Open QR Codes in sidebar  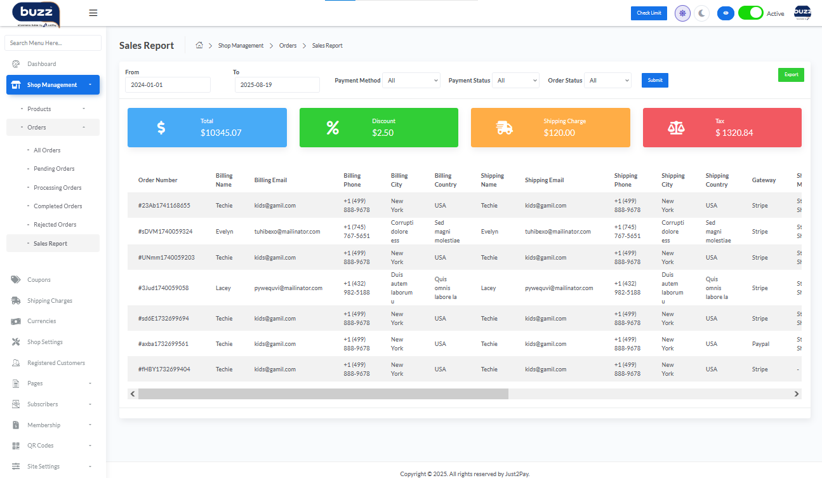[x=40, y=446]
